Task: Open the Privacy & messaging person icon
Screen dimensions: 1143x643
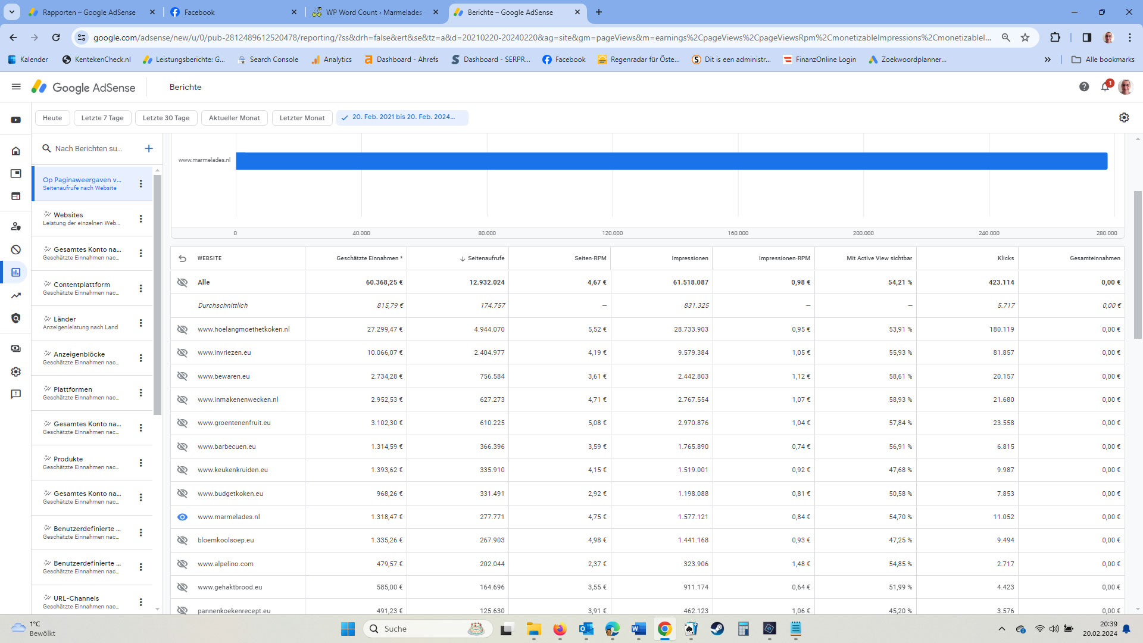Action: tap(16, 227)
